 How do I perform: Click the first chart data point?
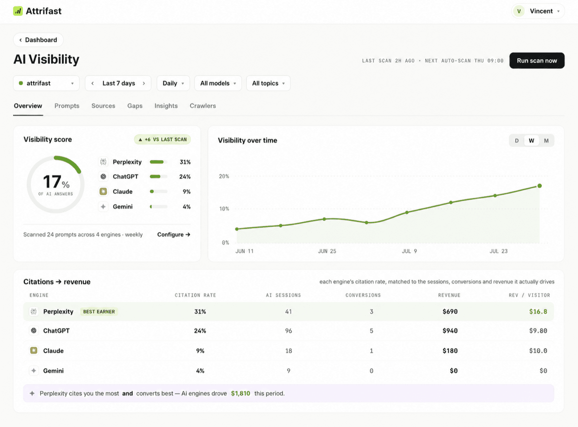click(x=237, y=229)
